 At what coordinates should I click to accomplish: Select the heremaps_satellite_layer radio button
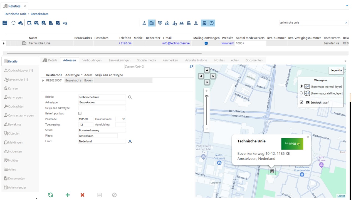pos(301,93)
